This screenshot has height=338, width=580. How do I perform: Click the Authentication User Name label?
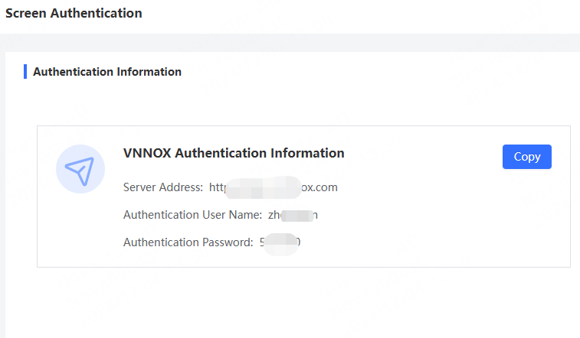193,215
